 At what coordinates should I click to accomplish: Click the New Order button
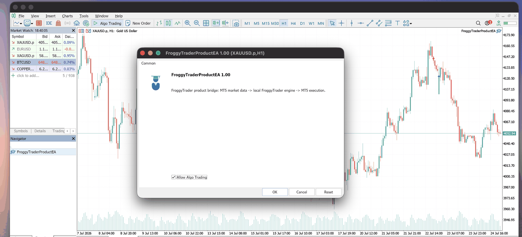[138, 23]
